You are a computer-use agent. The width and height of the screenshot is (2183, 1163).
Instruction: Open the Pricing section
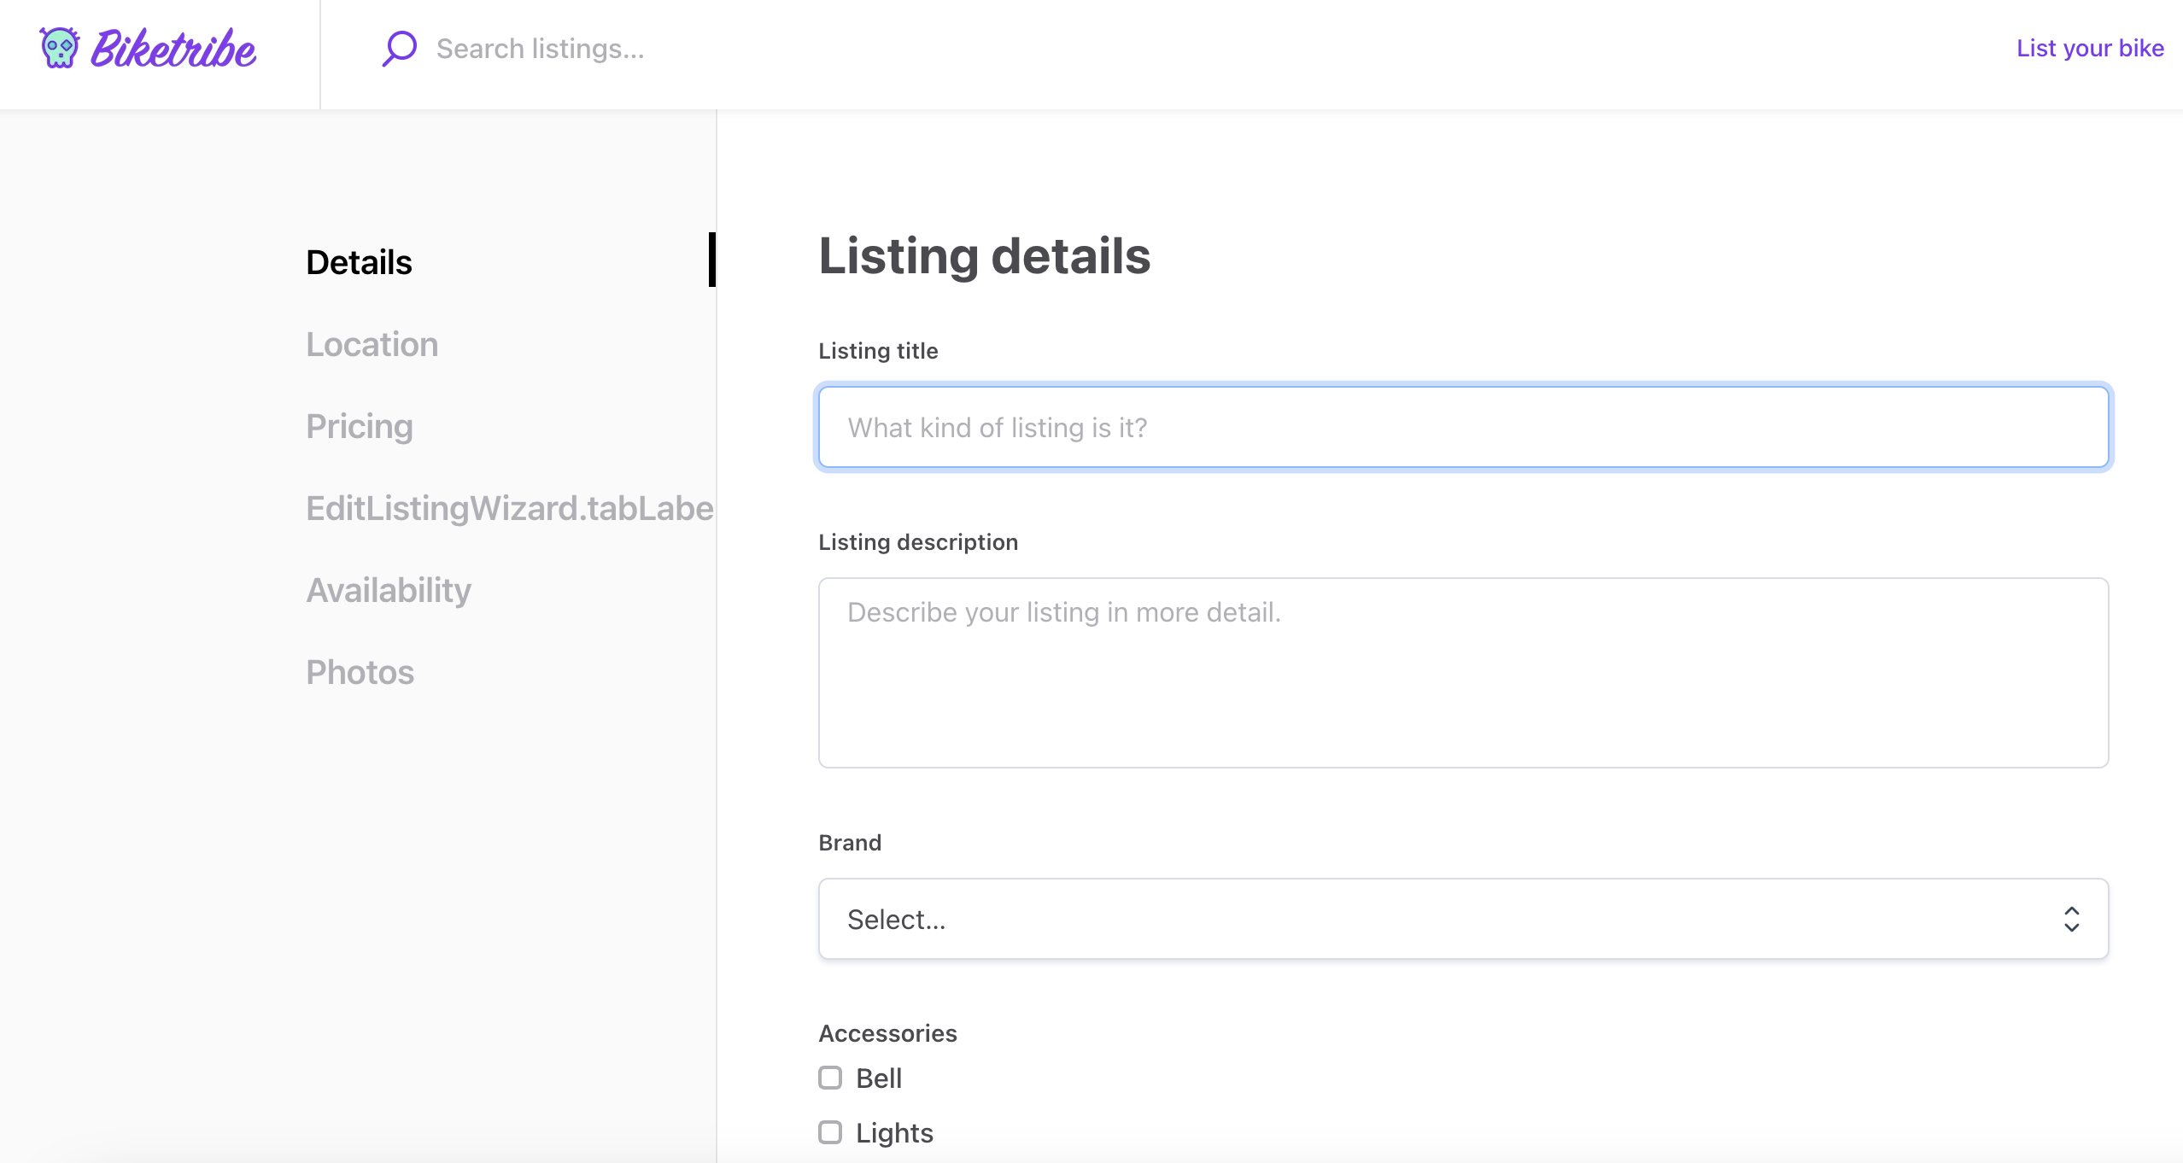(359, 425)
